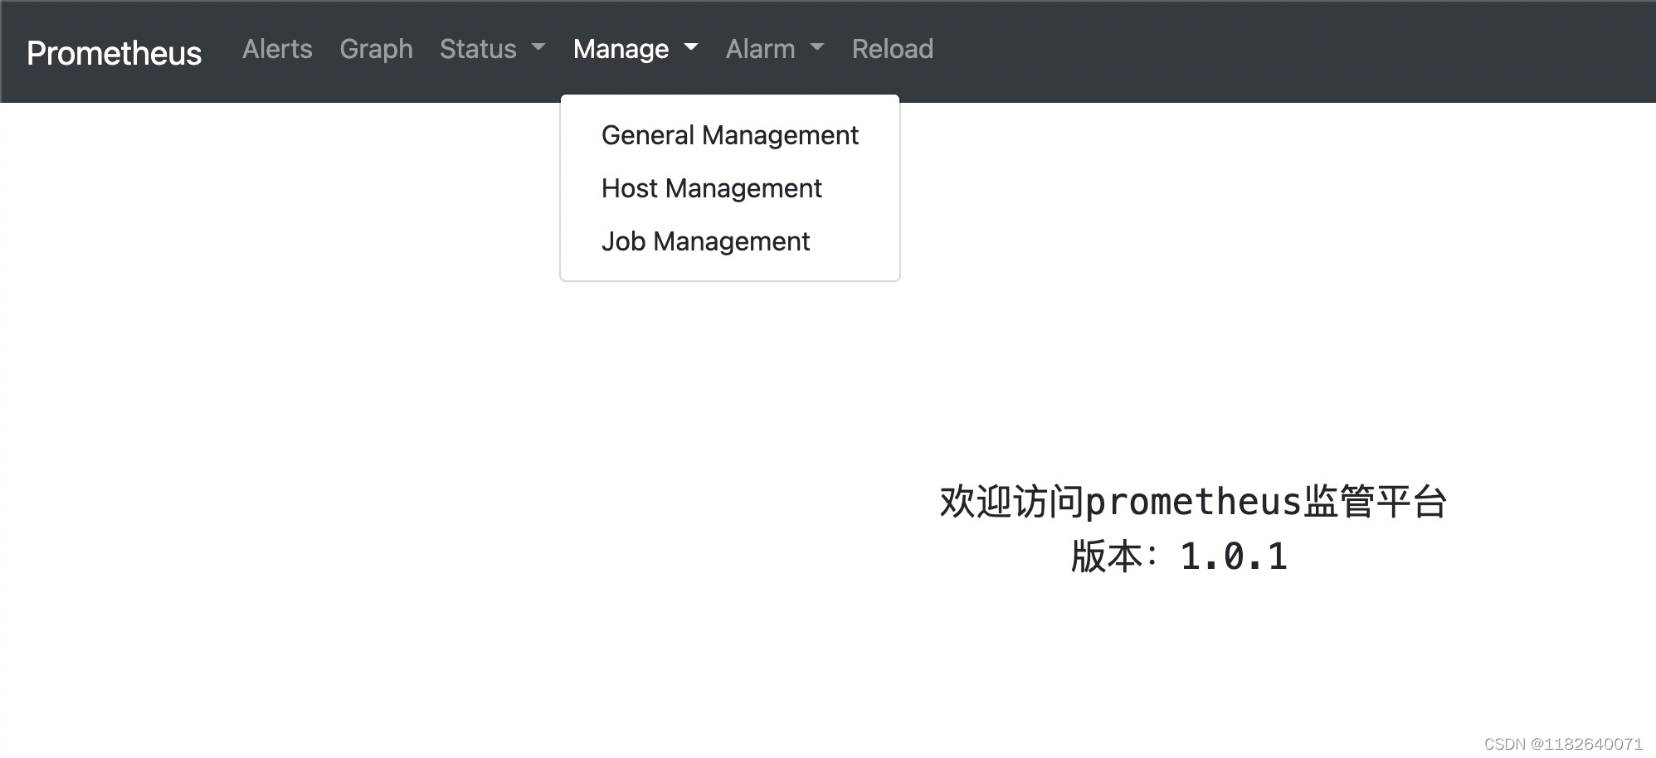Expand the Alarm dropdown menu

[775, 49]
